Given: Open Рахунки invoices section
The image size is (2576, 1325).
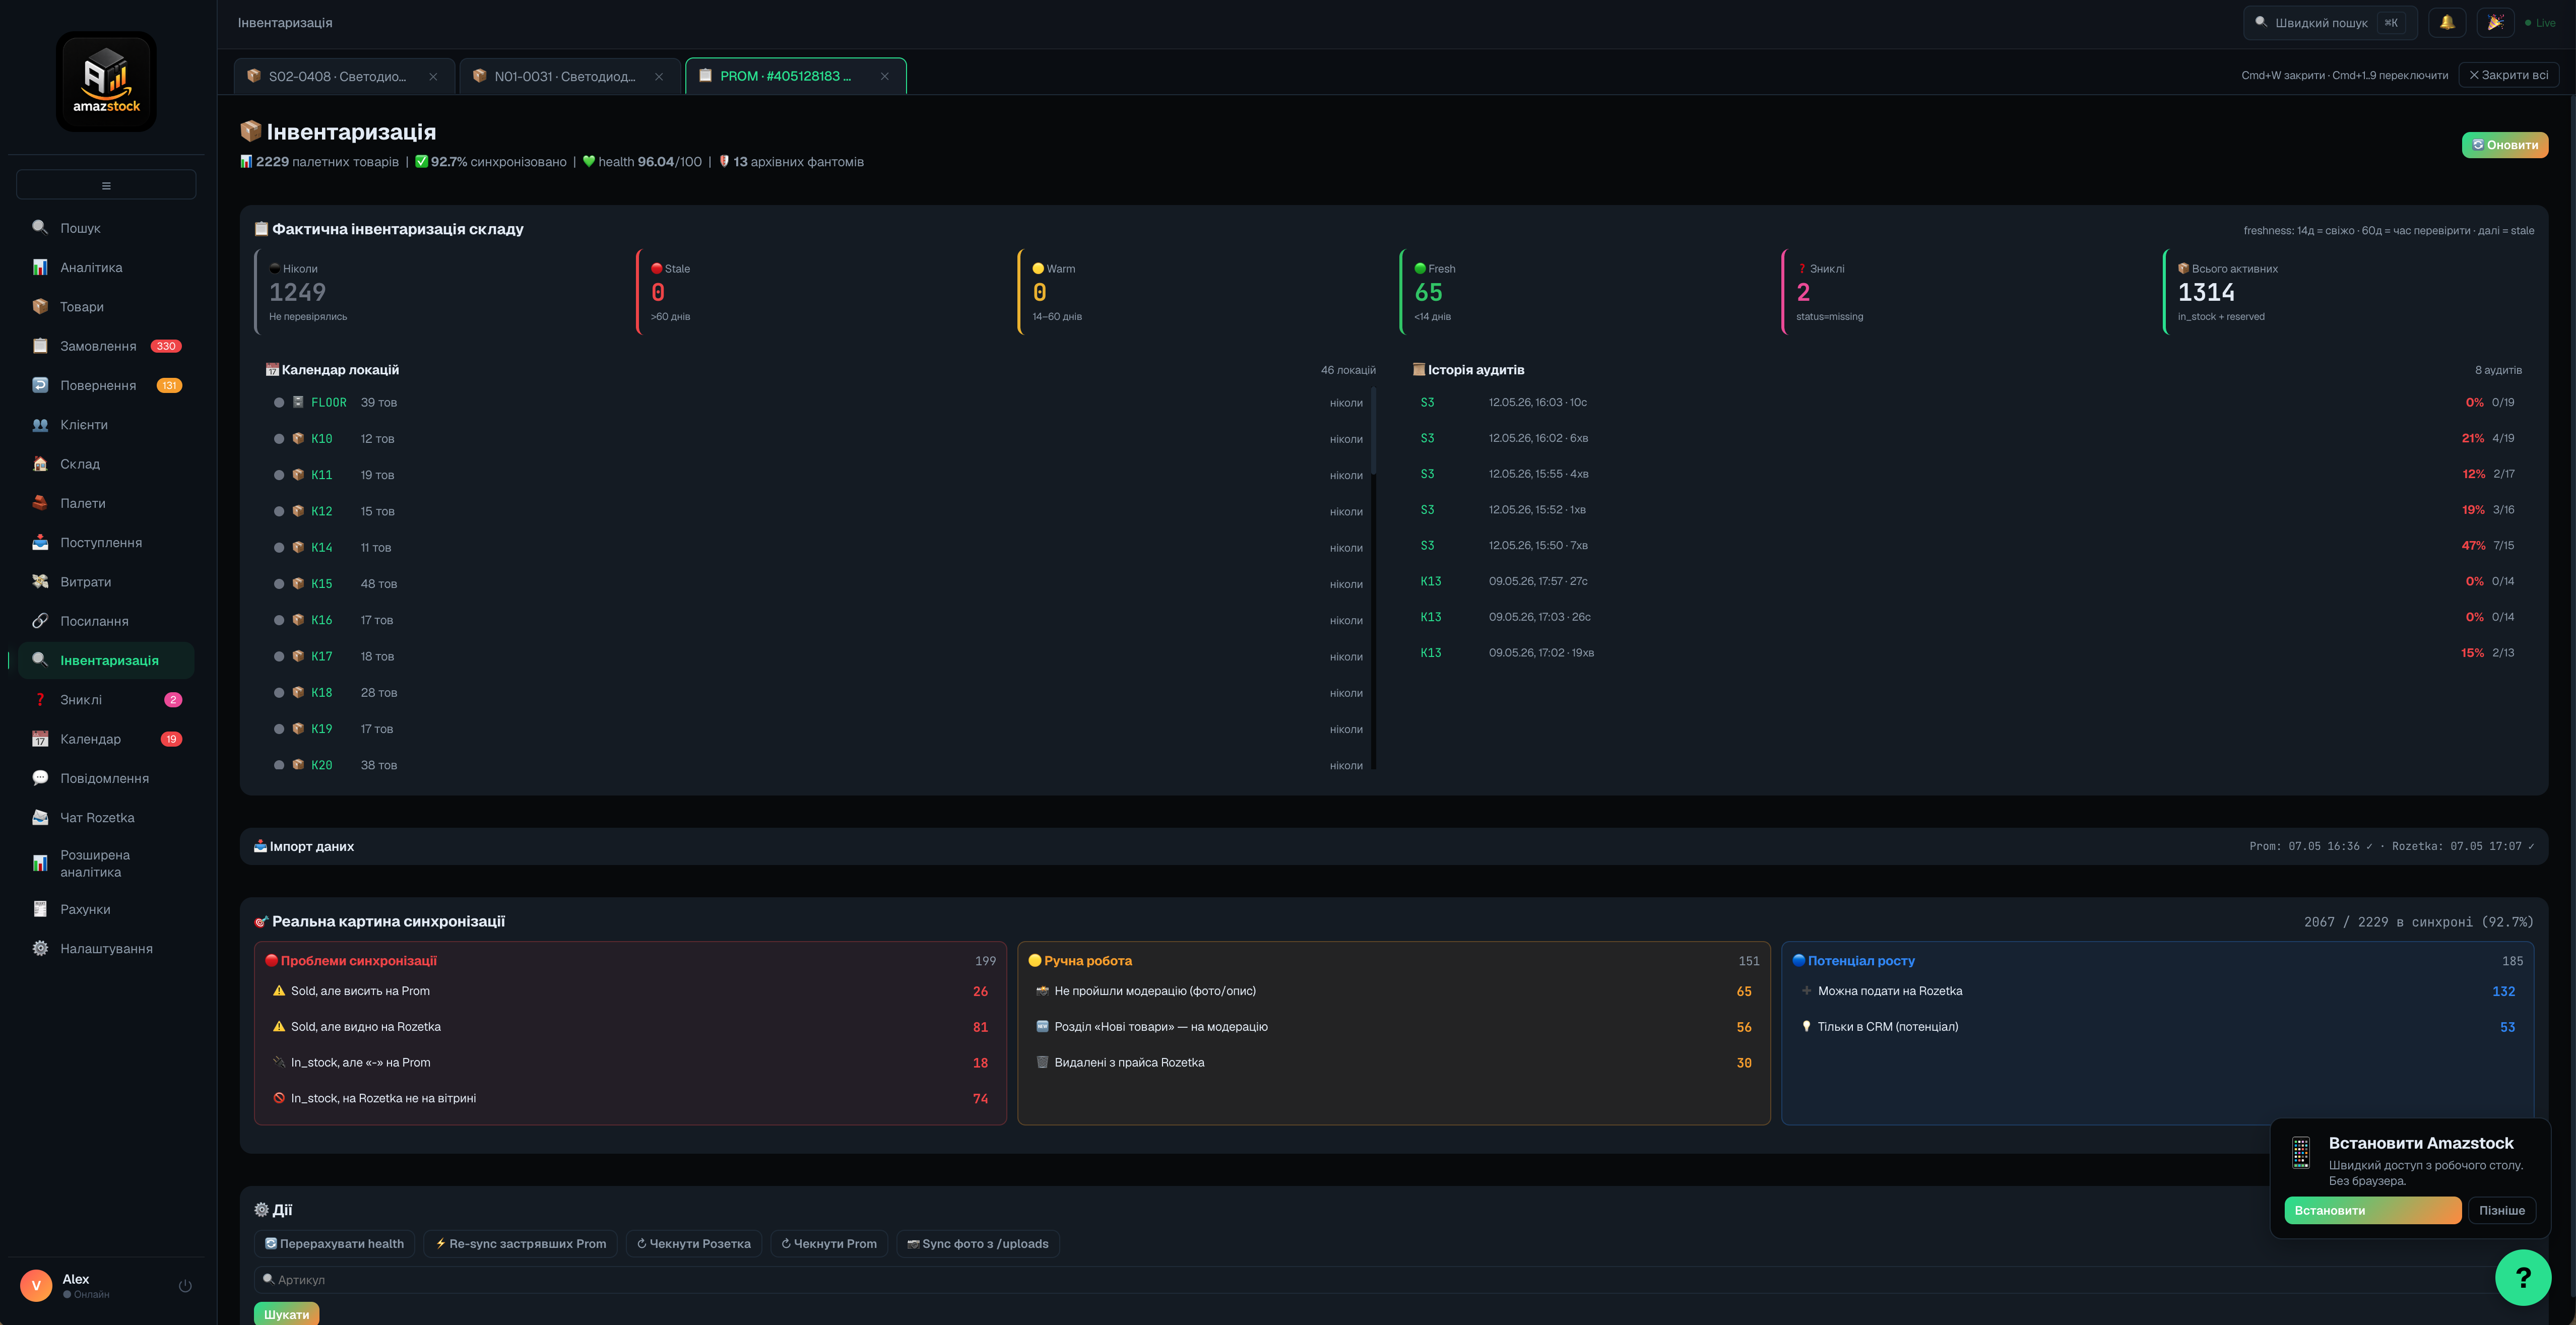Looking at the screenshot, I should 106,909.
